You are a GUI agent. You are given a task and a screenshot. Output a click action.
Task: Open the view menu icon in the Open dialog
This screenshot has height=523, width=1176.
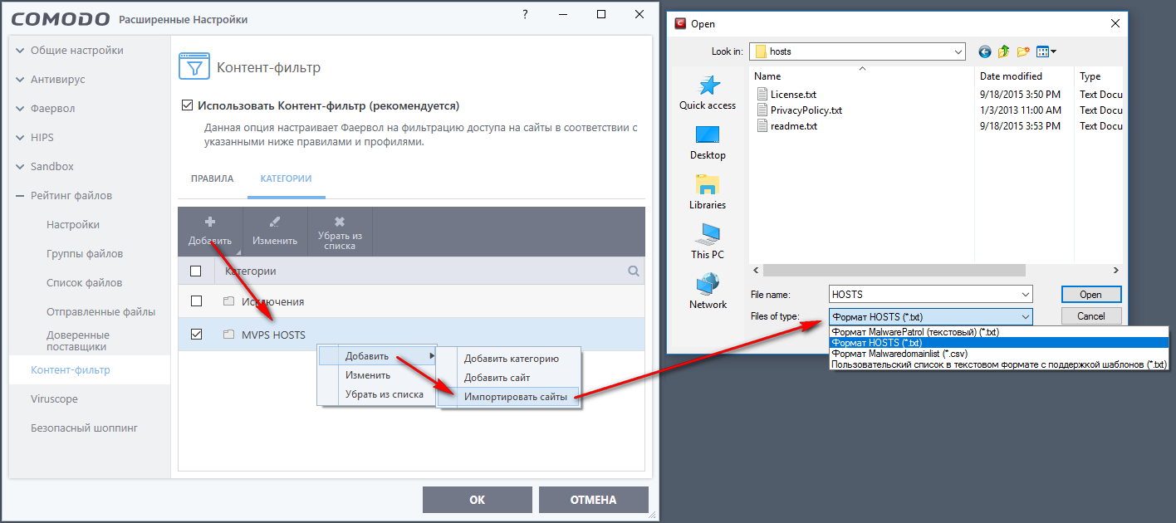1046,51
